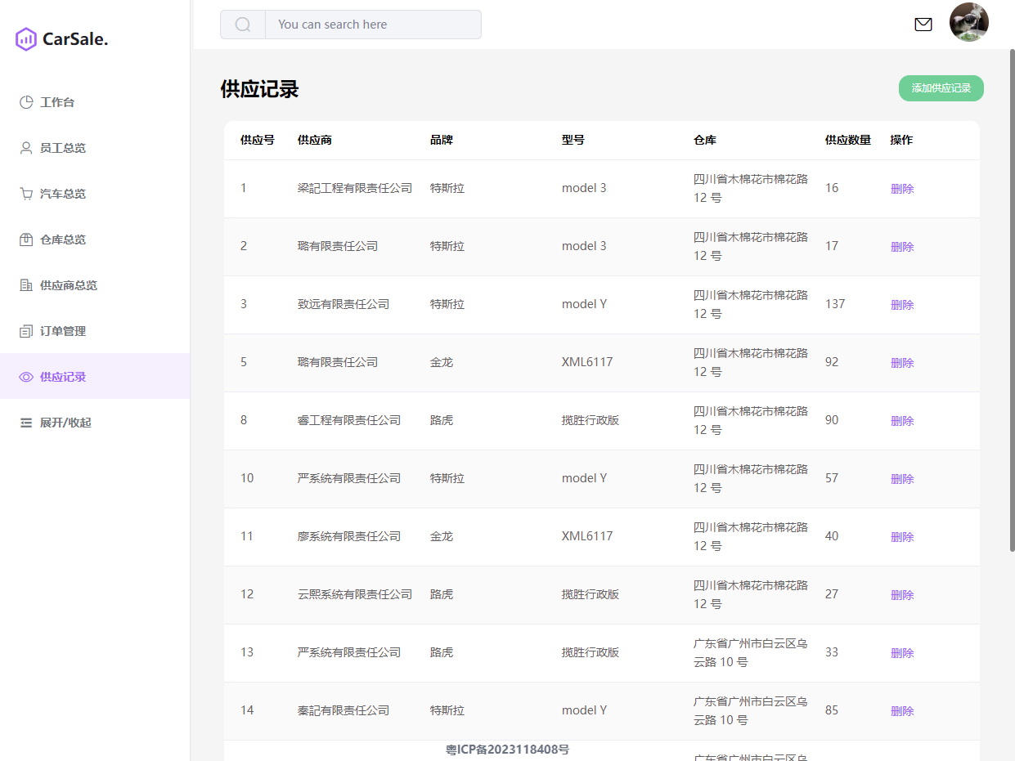Click the 型号 column header
The image size is (1015, 761).
coord(573,141)
